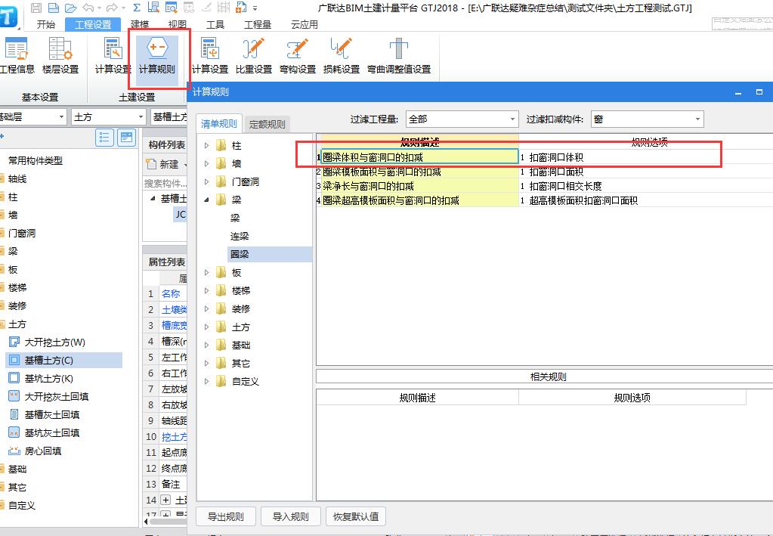Click the new file icon in title bar
The width and height of the screenshot is (773, 536).
pyautogui.click(x=53, y=8)
